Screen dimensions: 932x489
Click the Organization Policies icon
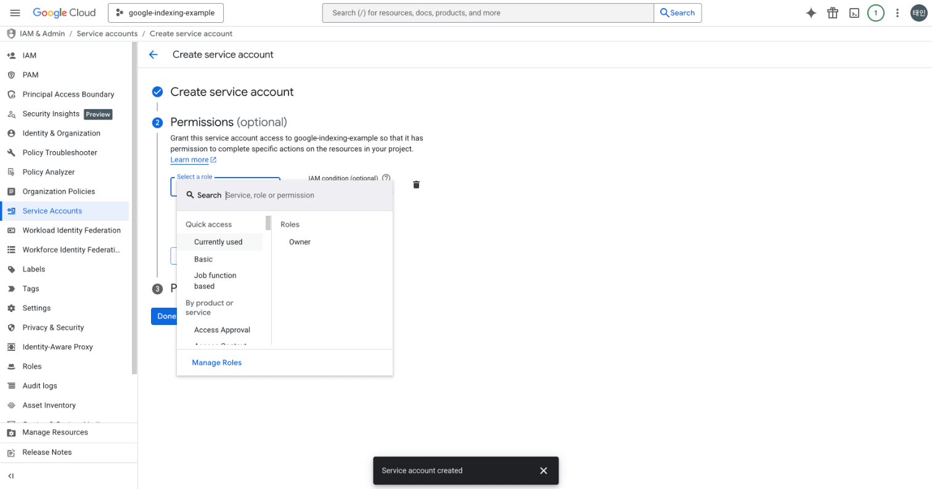[11, 192]
